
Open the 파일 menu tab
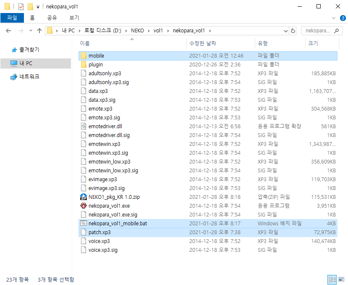pos(12,18)
